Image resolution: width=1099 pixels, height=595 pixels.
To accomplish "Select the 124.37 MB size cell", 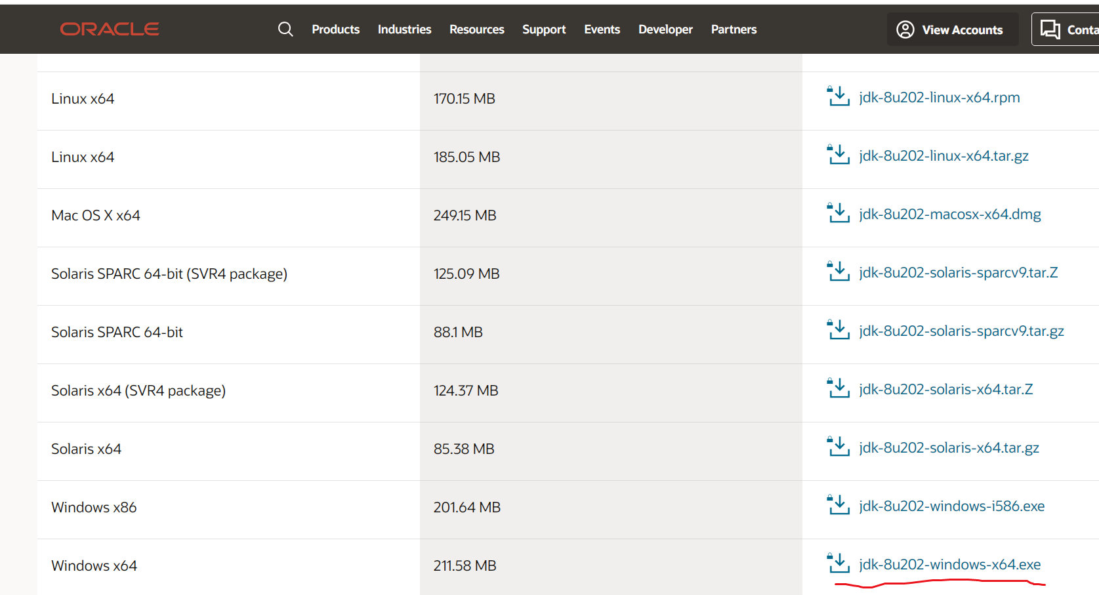I will coord(611,393).
